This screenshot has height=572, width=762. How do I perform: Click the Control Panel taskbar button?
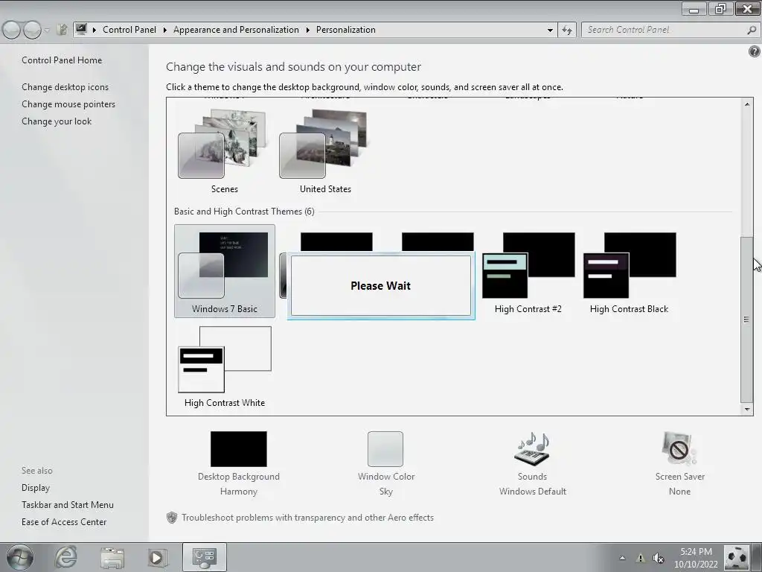click(204, 557)
